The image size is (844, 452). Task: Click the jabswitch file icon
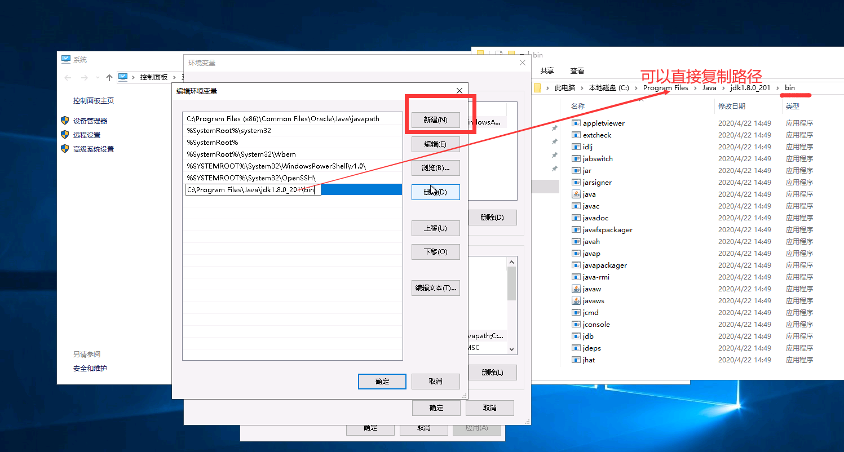(x=576, y=158)
